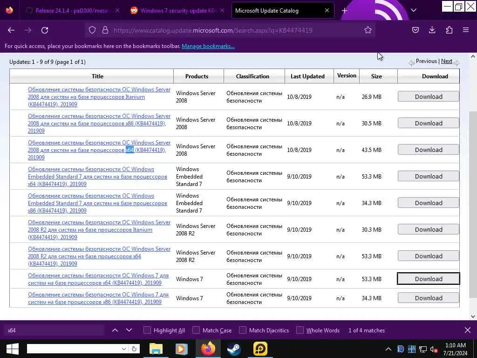Click Firefox icon in taskbar
Screen dimensions: 477x358
(208, 349)
